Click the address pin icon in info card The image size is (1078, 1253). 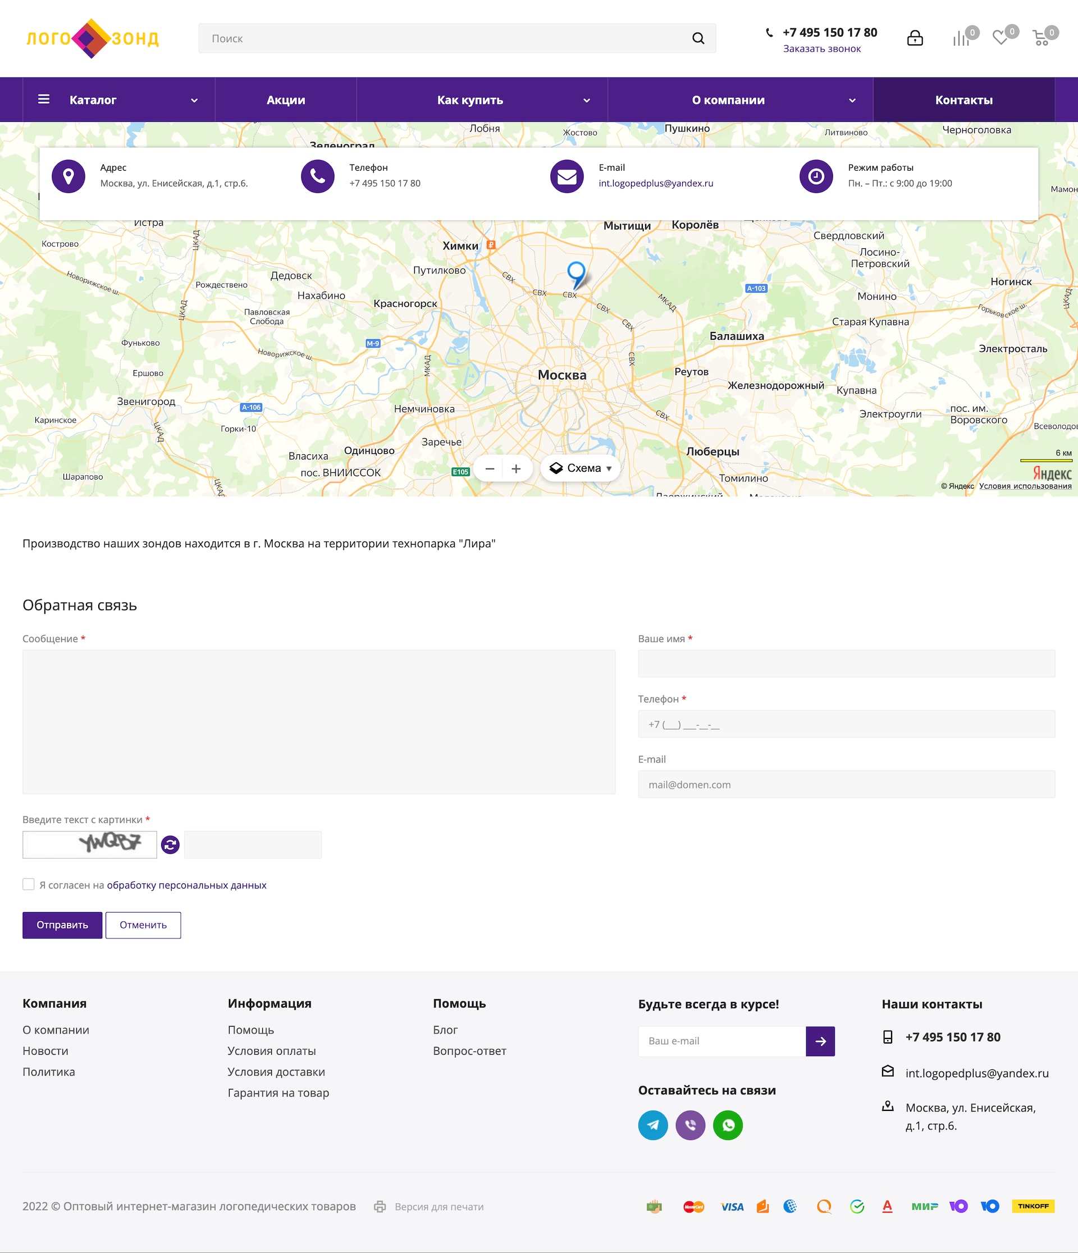(68, 176)
